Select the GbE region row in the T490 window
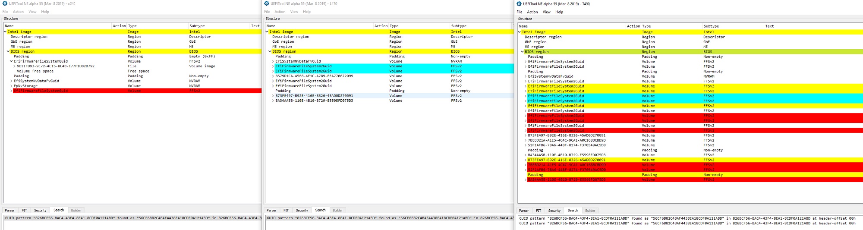Image resolution: width=863 pixels, height=230 pixels. [x=690, y=42]
